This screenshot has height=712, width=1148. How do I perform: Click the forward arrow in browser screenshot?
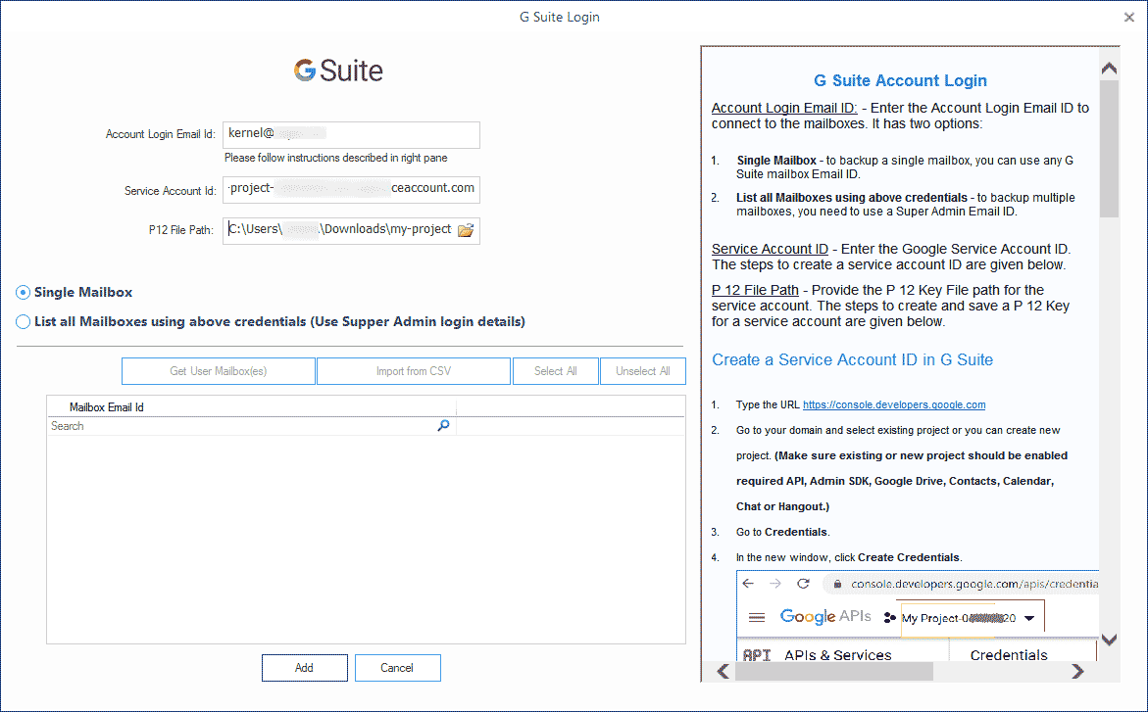(x=775, y=583)
